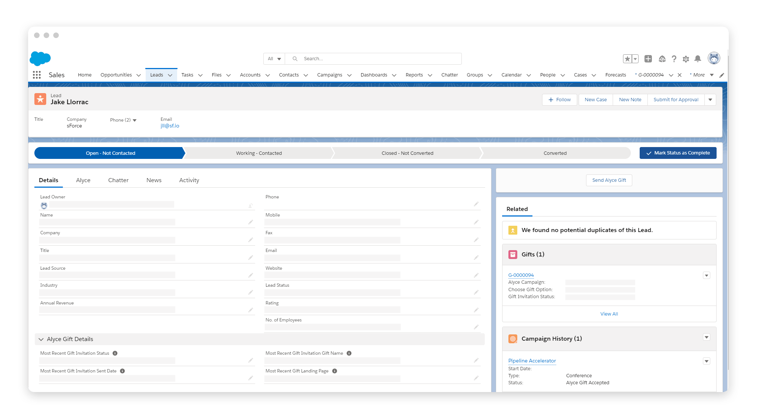Open the Trailhead guidance icon
The height and width of the screenshot is (419, 758).
click(662, 59)
